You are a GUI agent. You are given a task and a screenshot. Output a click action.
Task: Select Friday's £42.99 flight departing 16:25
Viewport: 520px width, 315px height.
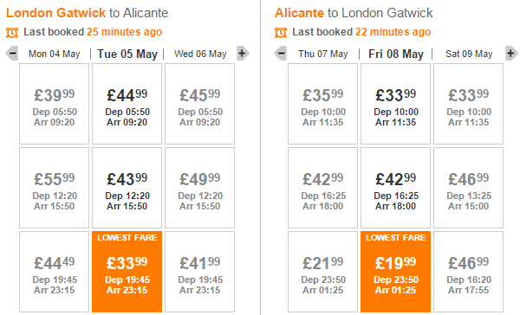tap(396, 188)
